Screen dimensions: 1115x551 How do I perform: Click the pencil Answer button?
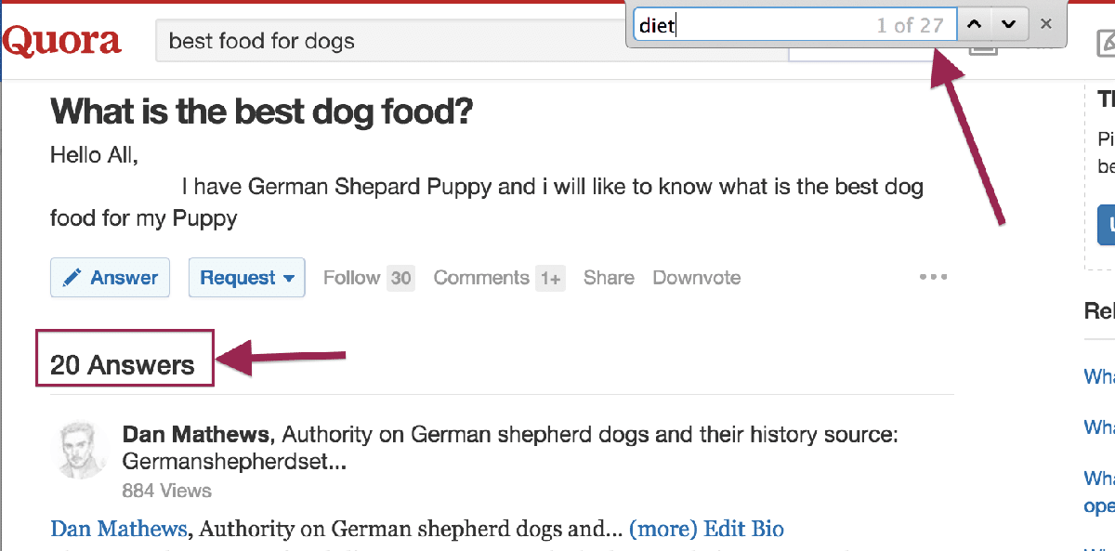point(110,277)
